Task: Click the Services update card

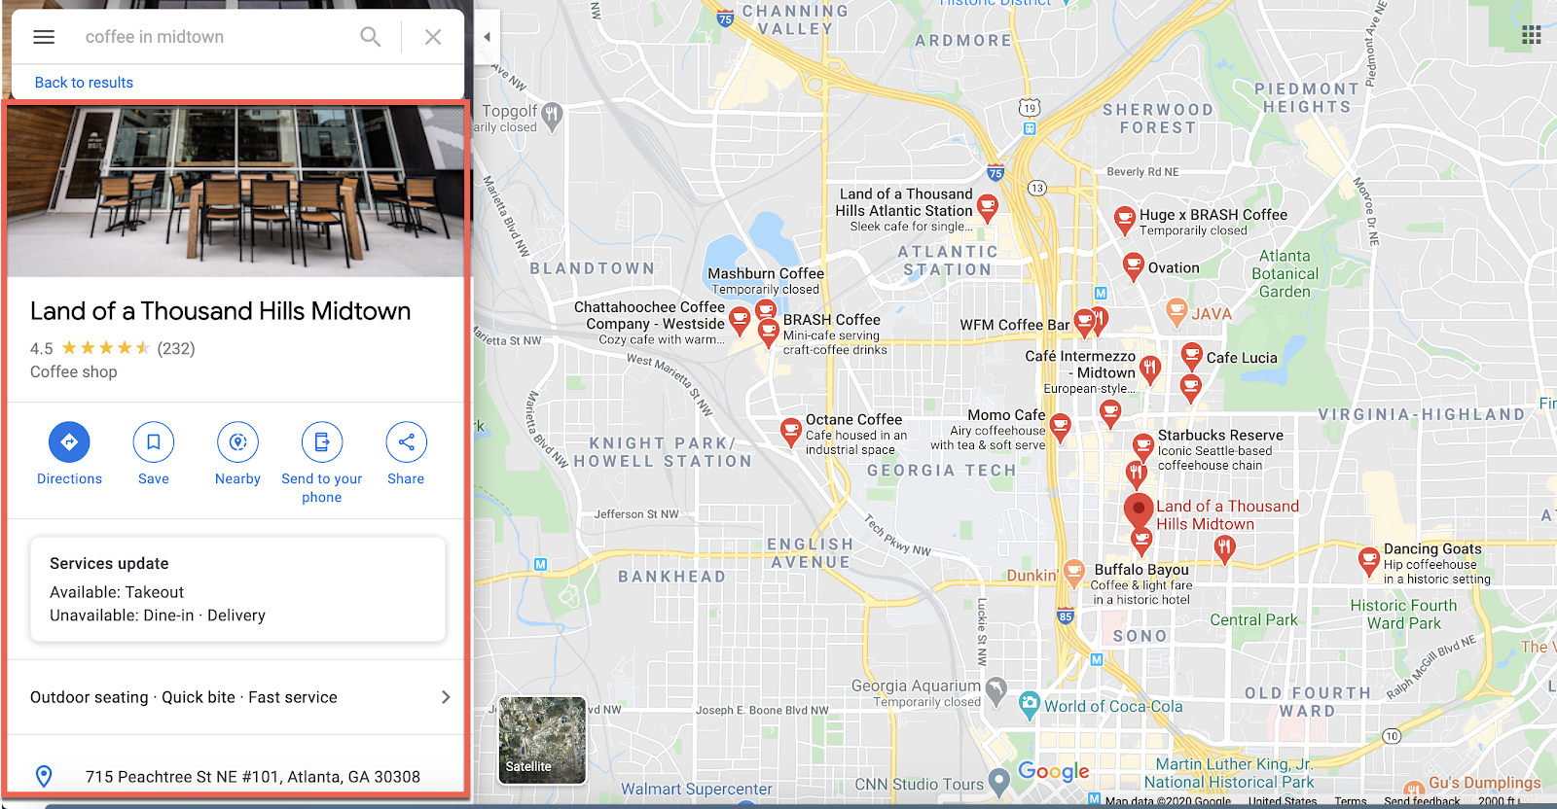Action: tap(237, 589)
